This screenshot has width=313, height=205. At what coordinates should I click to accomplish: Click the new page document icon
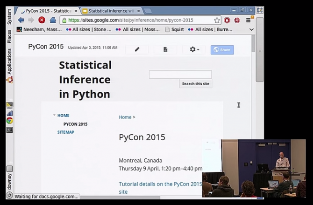pyautogui.click(x=165, y=49)
